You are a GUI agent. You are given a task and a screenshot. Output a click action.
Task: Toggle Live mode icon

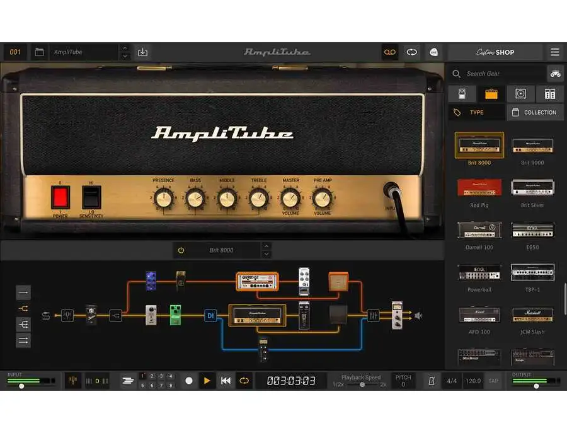pos(433,52)
